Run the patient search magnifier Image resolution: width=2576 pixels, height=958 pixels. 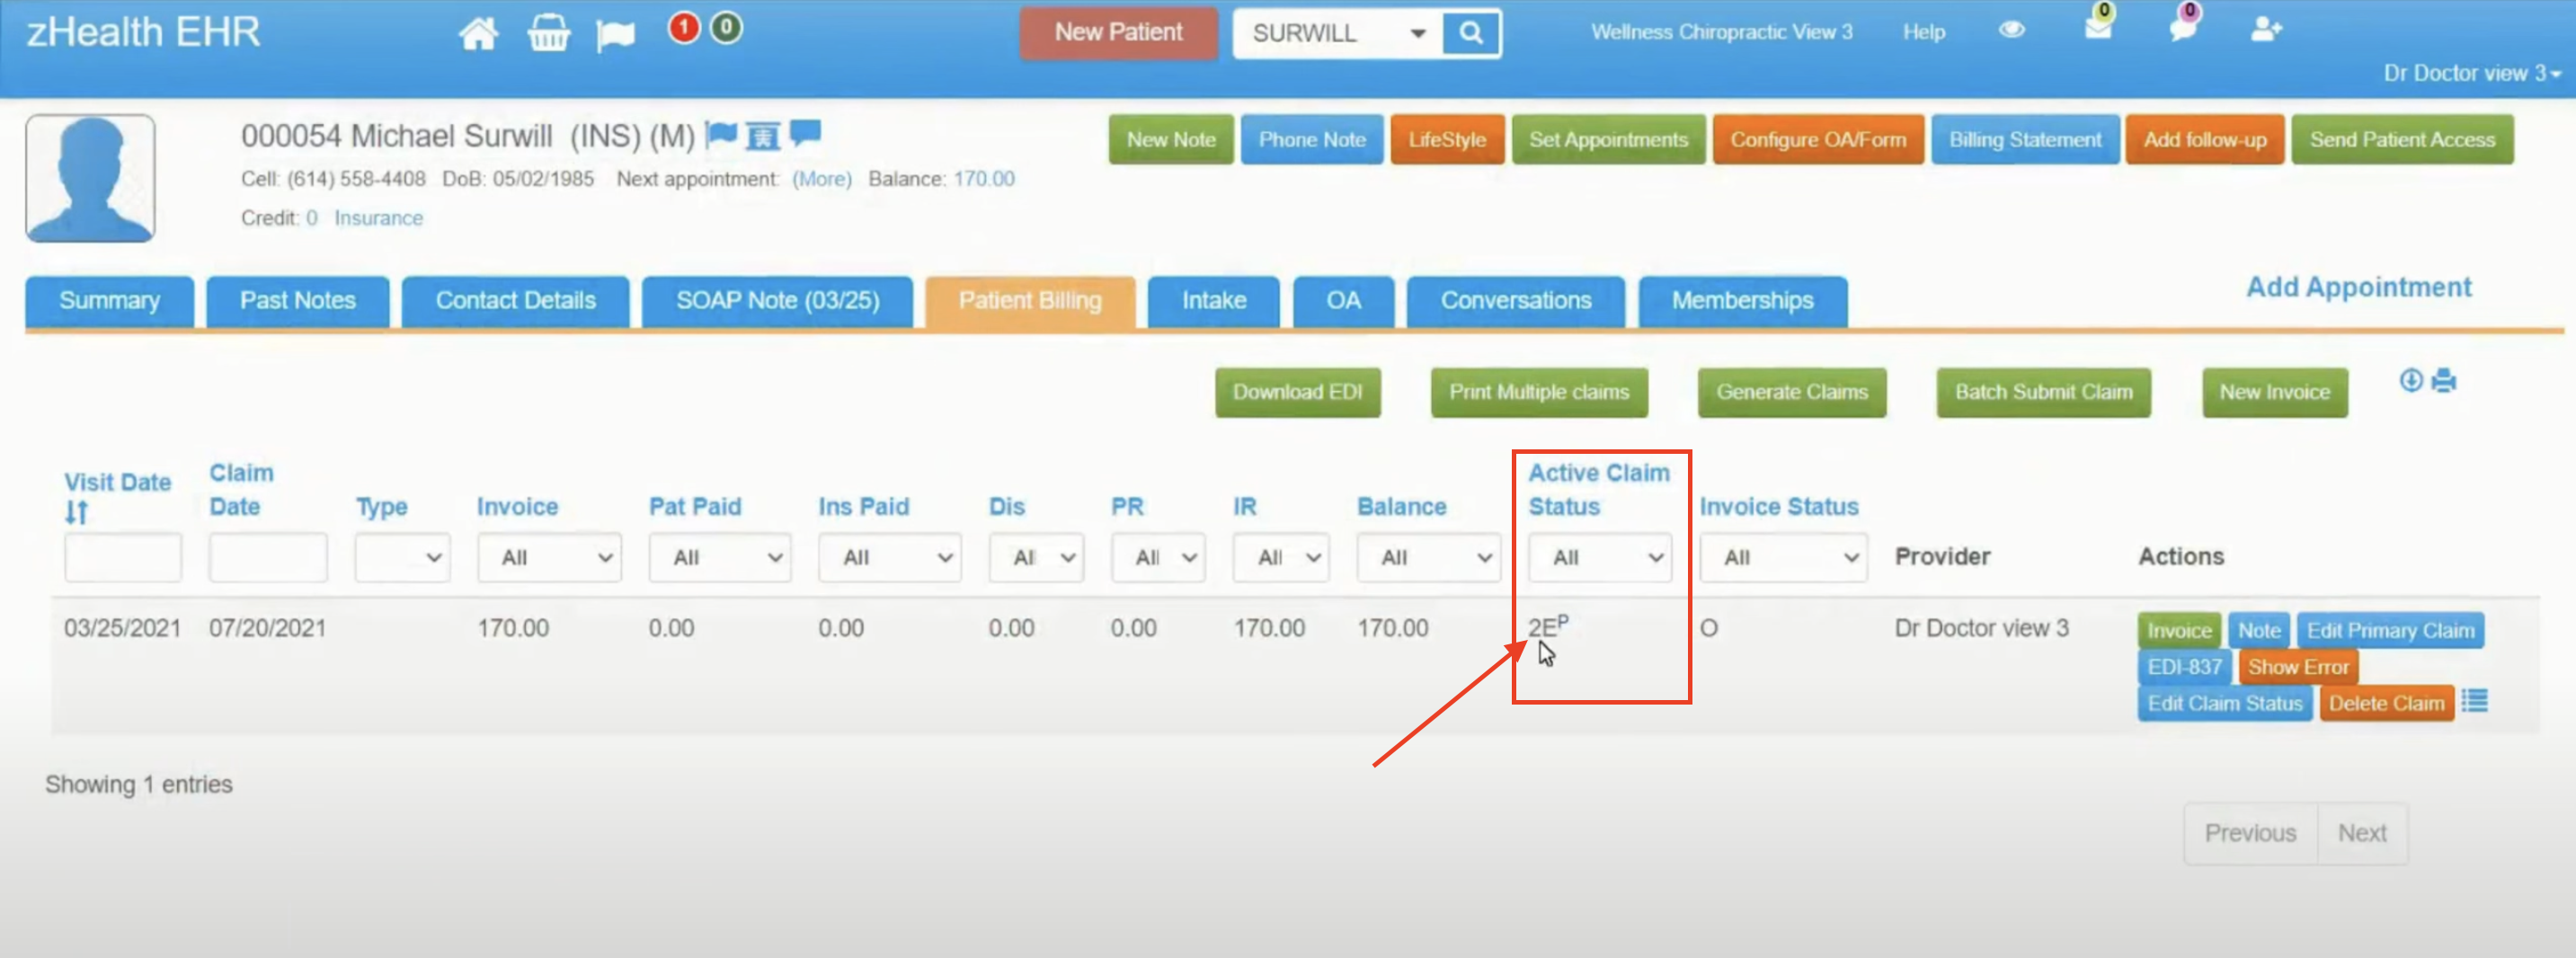(1470, 33)
